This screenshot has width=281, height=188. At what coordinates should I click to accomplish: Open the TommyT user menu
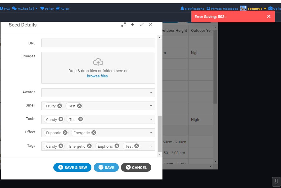255,9
